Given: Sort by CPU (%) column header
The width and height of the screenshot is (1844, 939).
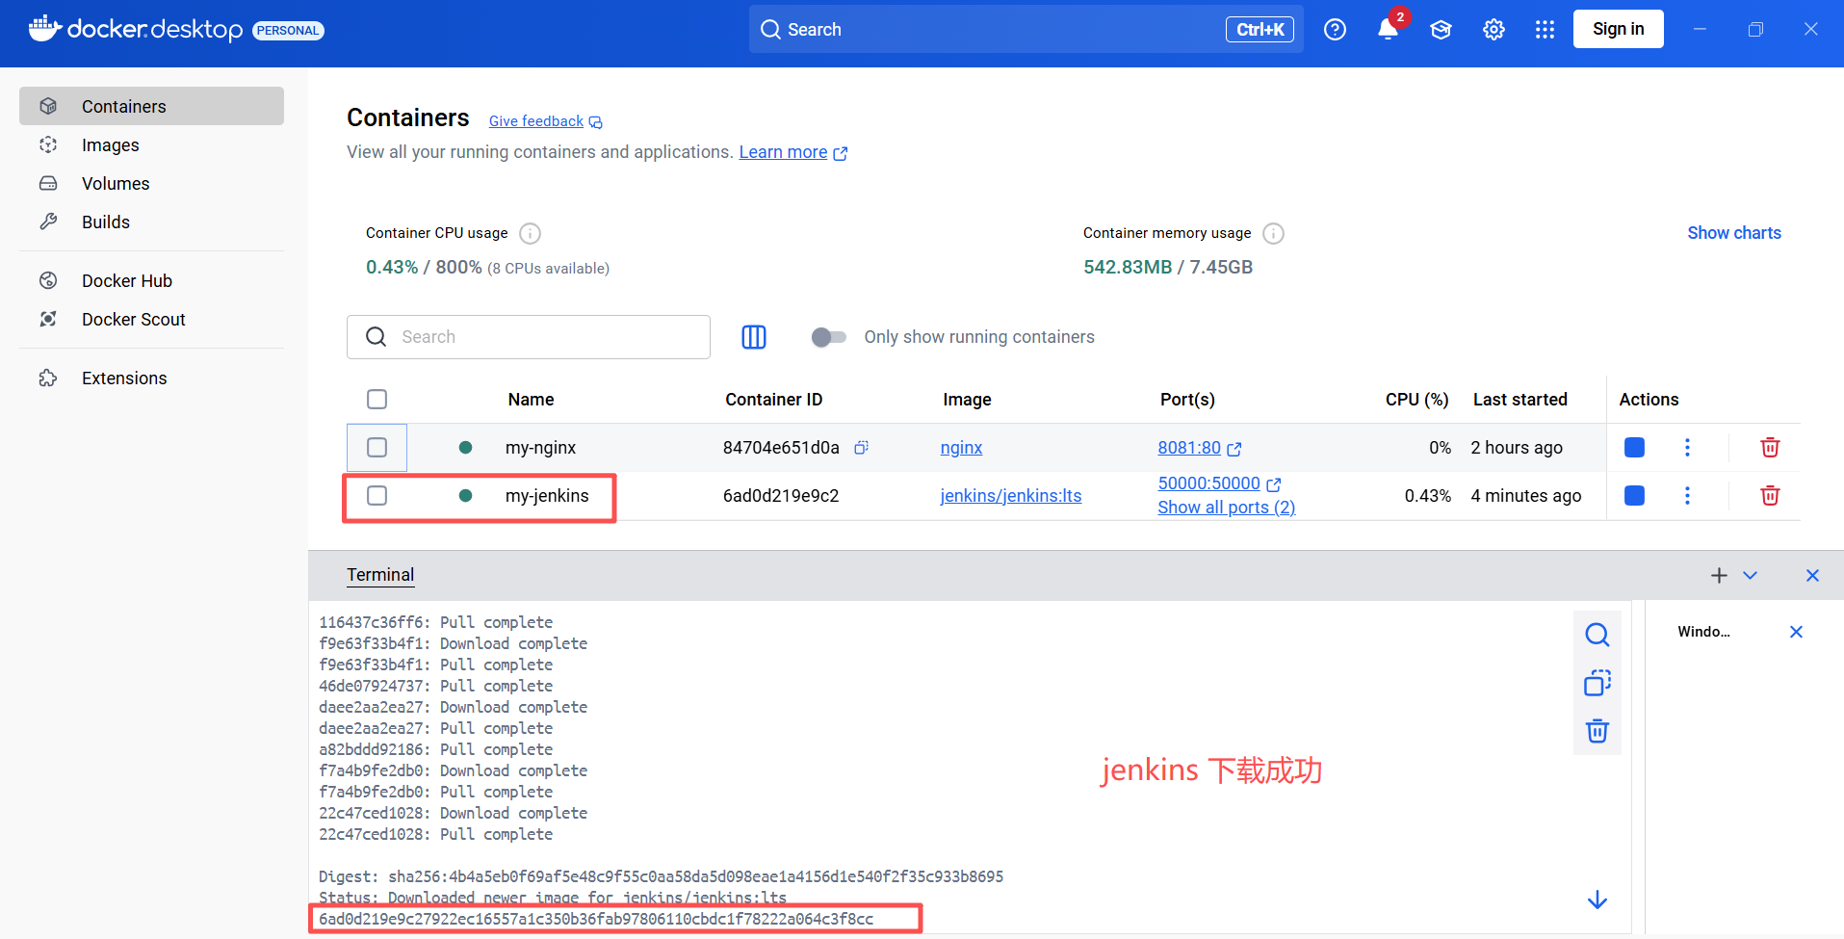Looking at the screenshot, I should [1416, 400].
